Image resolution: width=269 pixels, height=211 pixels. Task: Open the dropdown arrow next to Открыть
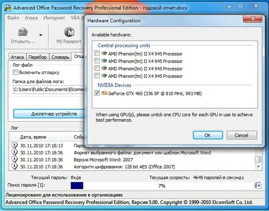tap(41, 35)
